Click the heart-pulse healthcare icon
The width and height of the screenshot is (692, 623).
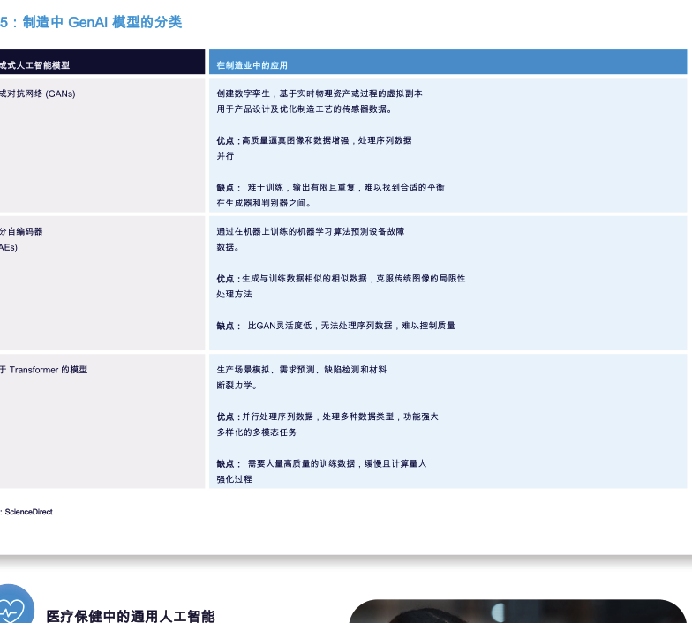[x=12, y=607]
